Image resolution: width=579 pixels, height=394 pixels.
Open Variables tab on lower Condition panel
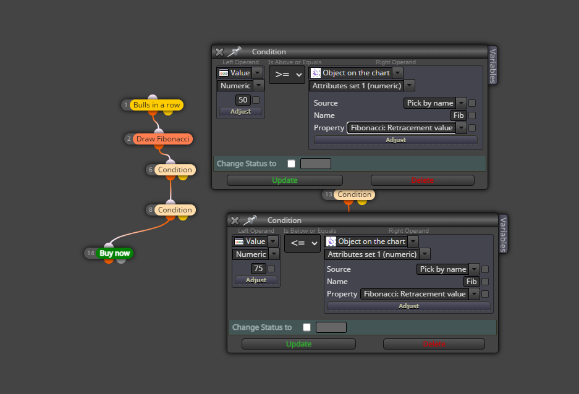[x=503, y=234]
